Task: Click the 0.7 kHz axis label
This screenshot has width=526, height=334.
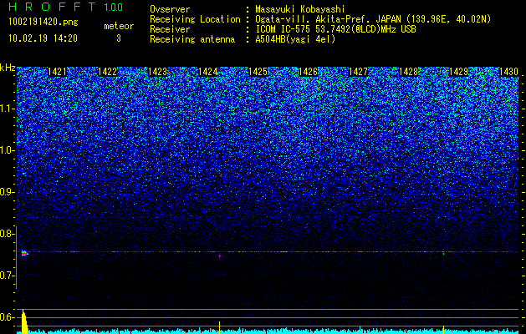Action: (x=6, y=276)
